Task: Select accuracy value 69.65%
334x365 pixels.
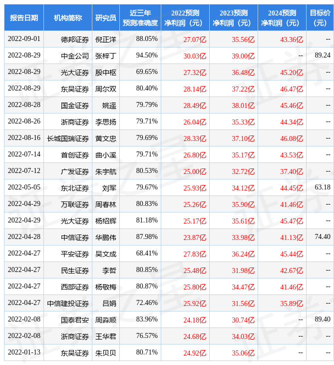Action: tap(147, 72)
